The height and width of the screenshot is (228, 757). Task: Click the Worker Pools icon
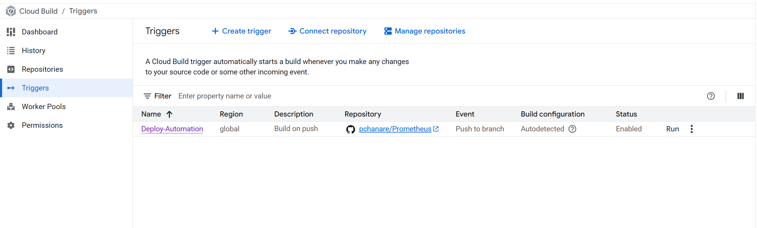tap(11, 107)
